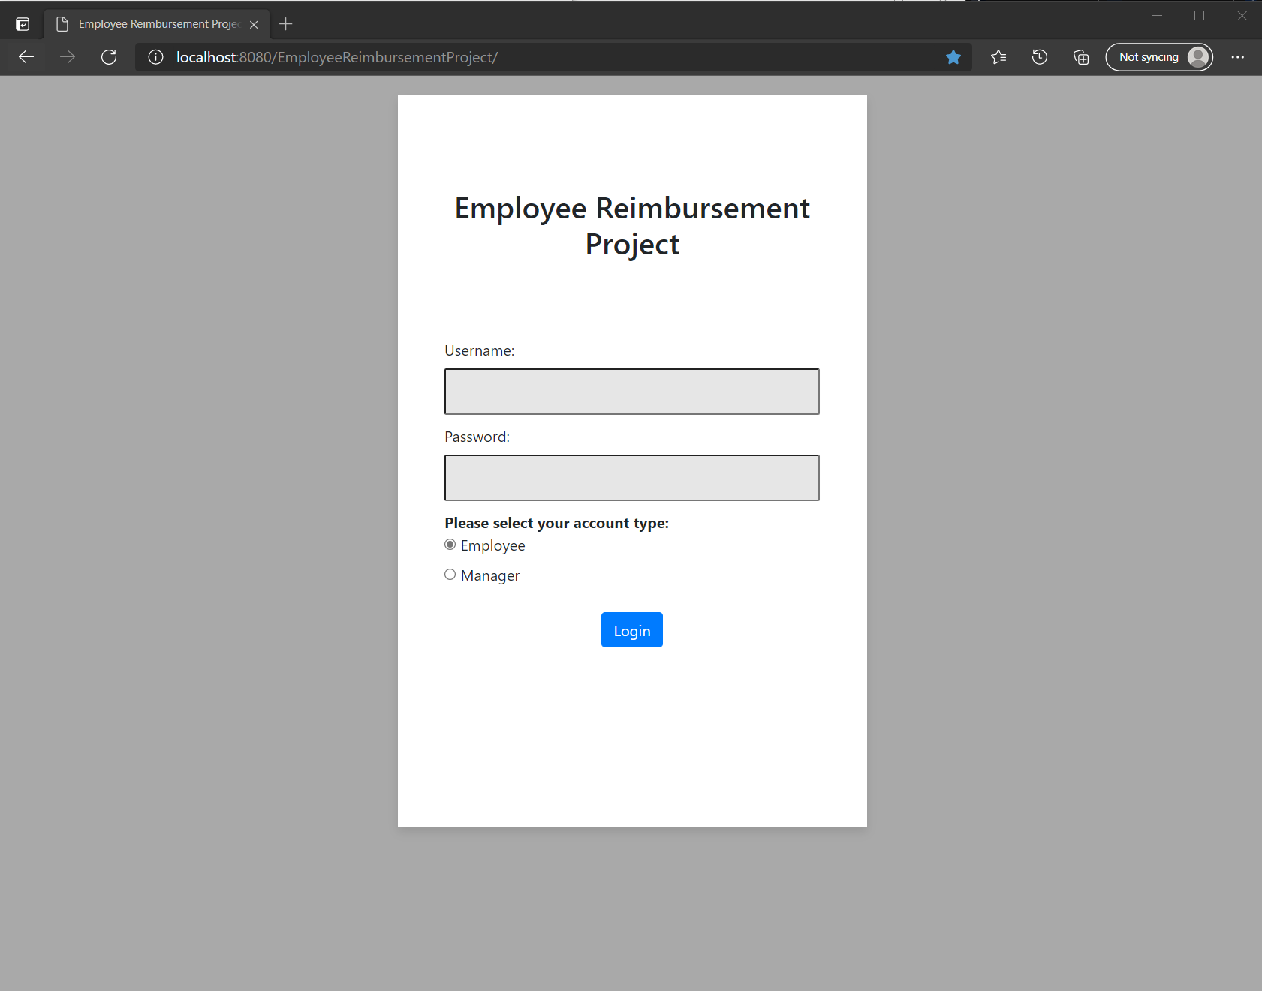The width and height of the screenshot is (1262, 991).
Task: Select the Manager account type radio button
Action: tap(450, 574)
